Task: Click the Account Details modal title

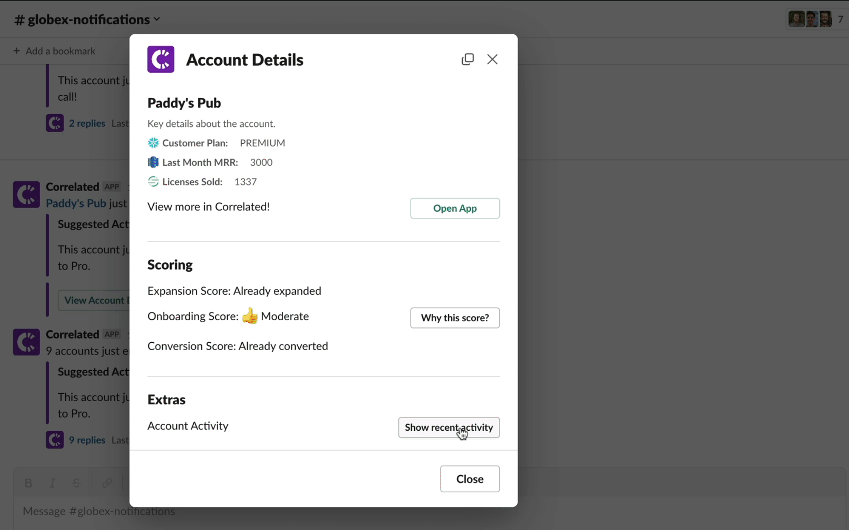Action: click(x=244, y=60)
